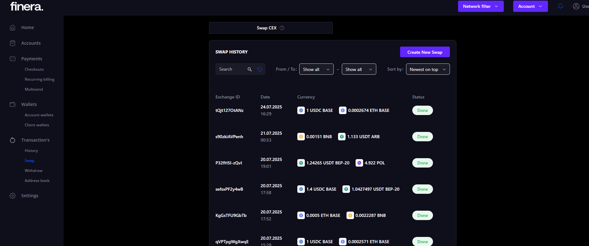Click the Accounts bag icon

(x=13, y=43)
